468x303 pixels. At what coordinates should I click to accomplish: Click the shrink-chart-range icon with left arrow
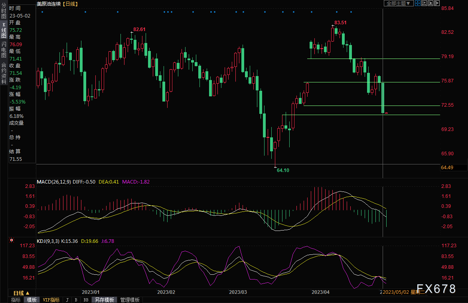(x=424, y=3)
